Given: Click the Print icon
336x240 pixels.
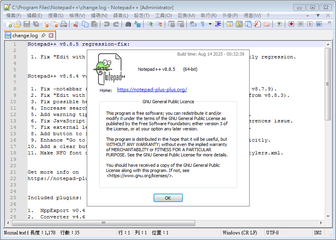Looking at the screenshot, I should click(x=64, y=24).
